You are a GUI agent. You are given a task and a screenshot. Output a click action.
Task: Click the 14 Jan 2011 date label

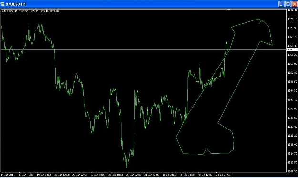point(8,175)
